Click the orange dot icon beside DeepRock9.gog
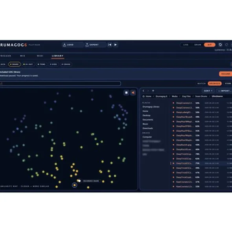Viewport: 232px width, 233px height. click(x=173, y=145)
